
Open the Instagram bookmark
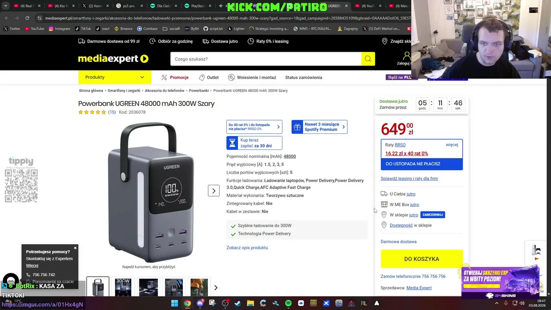(x=59, y=29)
